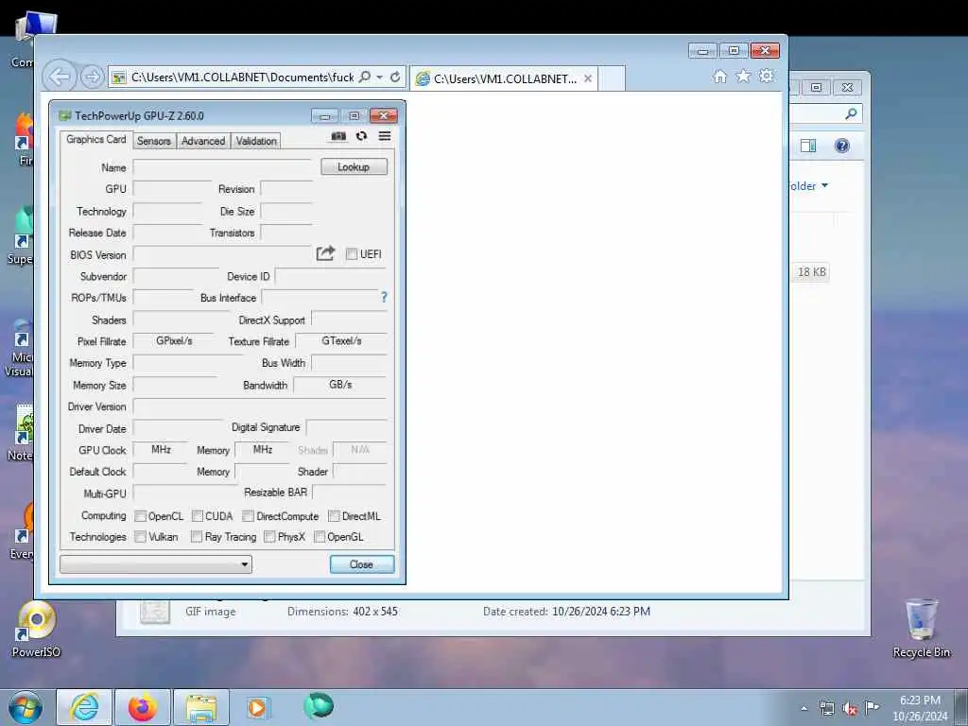Image resolution: width=968 pixels, height=726 pixels.
Task: Click the Bus Interface question mark
Action: point(384,298)
